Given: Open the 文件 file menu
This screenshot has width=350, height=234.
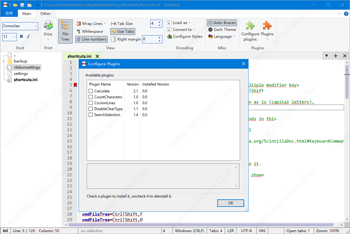Looking at the screenshot, I should 9,13.
